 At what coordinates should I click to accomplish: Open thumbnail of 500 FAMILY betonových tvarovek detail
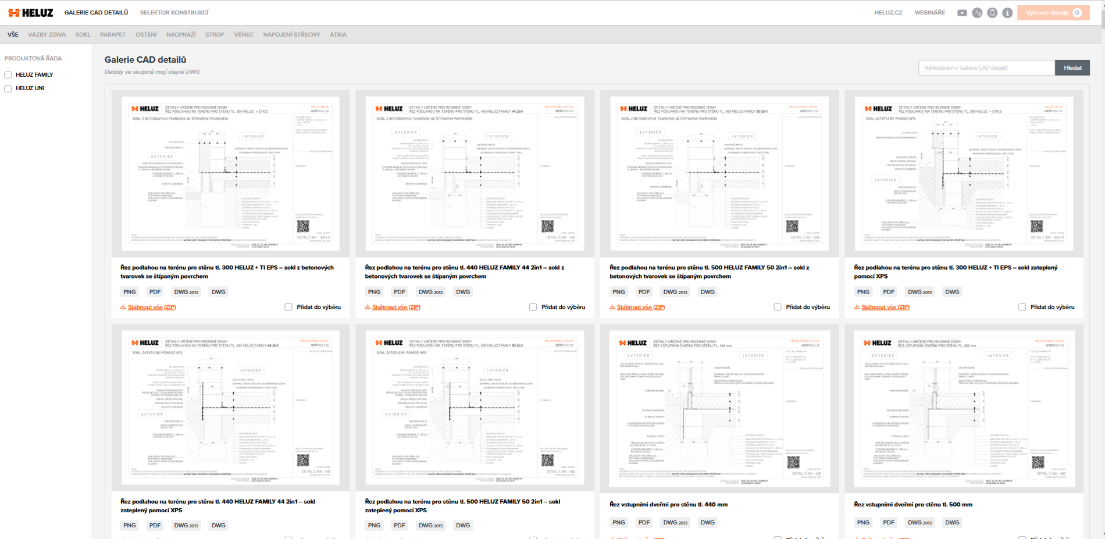[x=719, y=174]
